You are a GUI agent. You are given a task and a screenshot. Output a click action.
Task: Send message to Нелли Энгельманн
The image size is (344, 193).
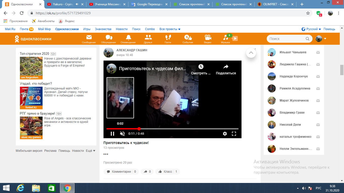[x=318, y=149]
